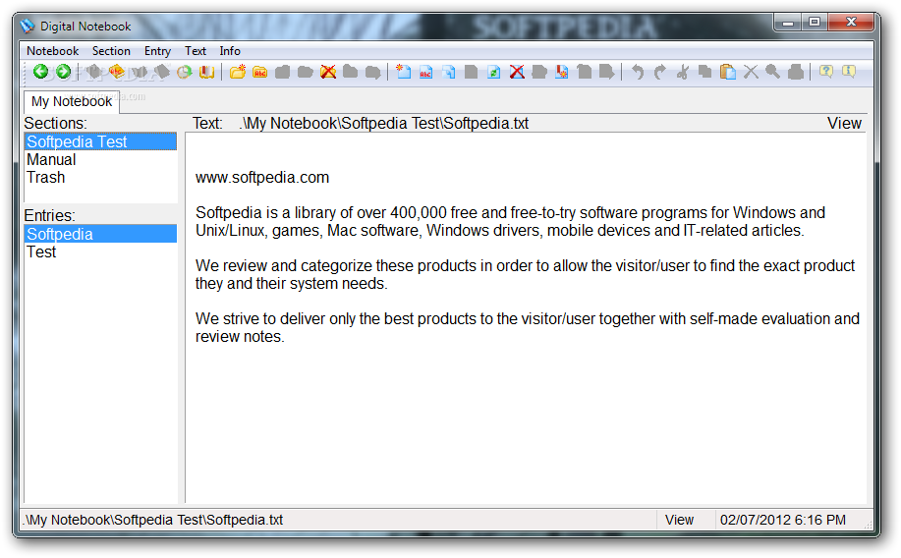Delete section folder with red X
This screenshot has height=558, width=901.
pyautogui.click(x=328, y=72)
